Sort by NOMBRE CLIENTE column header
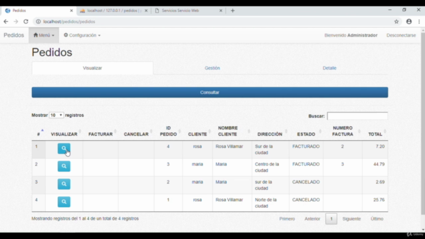Screen dimensions: 425x239 coord(232,131)
